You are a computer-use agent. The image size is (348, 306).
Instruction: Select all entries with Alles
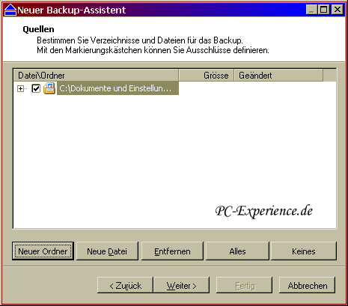[x=237, y=251]
